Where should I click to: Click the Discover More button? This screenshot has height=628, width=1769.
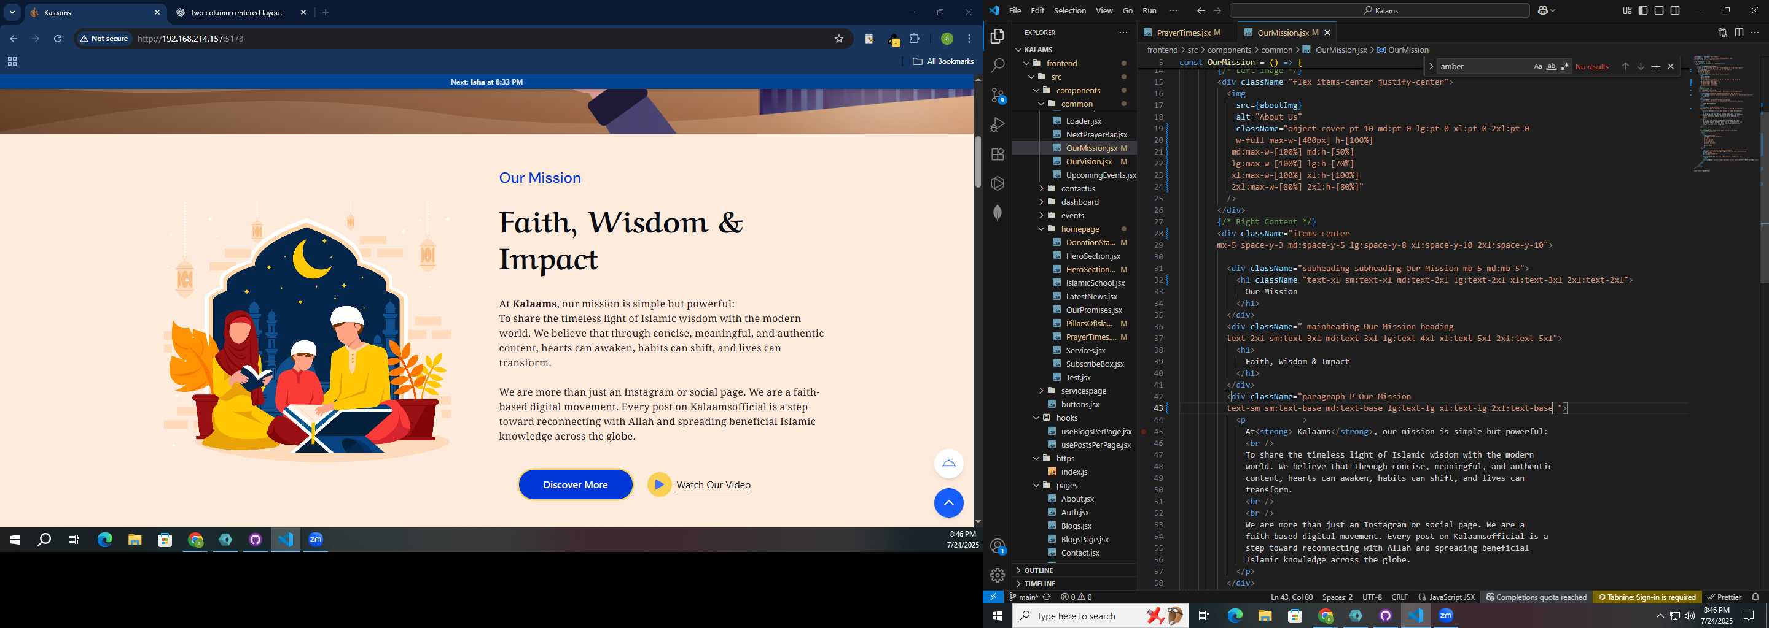(576, 484)
